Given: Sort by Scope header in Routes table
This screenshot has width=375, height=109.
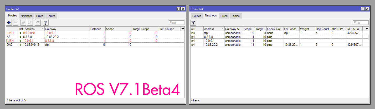Looking at the screenshot, I should pyautogui.click(x=119, y=29).
